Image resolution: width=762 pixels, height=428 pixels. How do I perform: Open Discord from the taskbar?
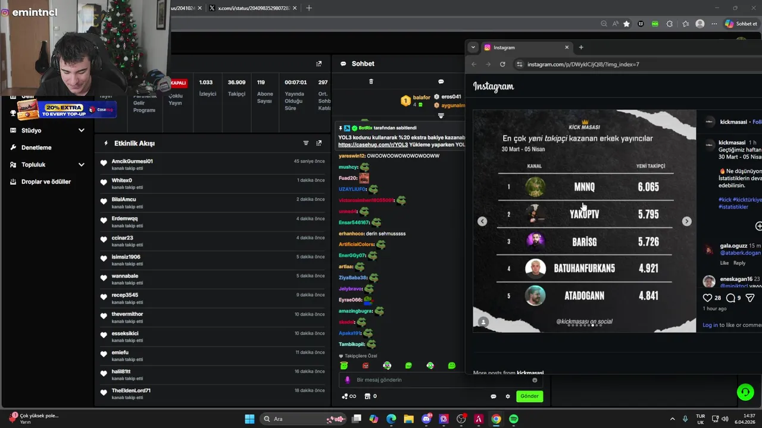click(426, 419)
